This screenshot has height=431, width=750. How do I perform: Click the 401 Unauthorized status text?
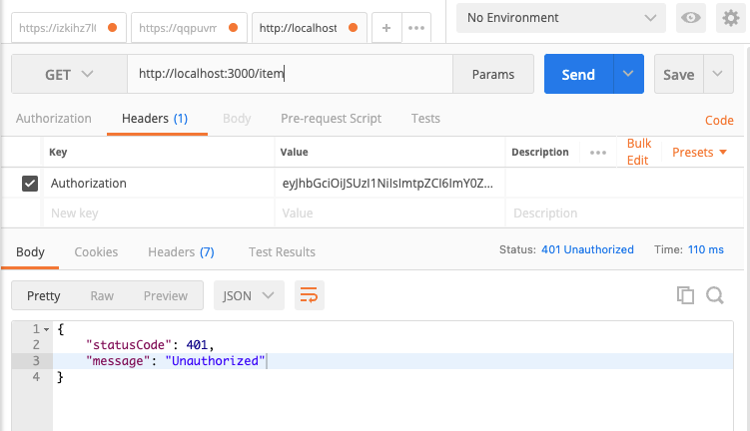587,249
